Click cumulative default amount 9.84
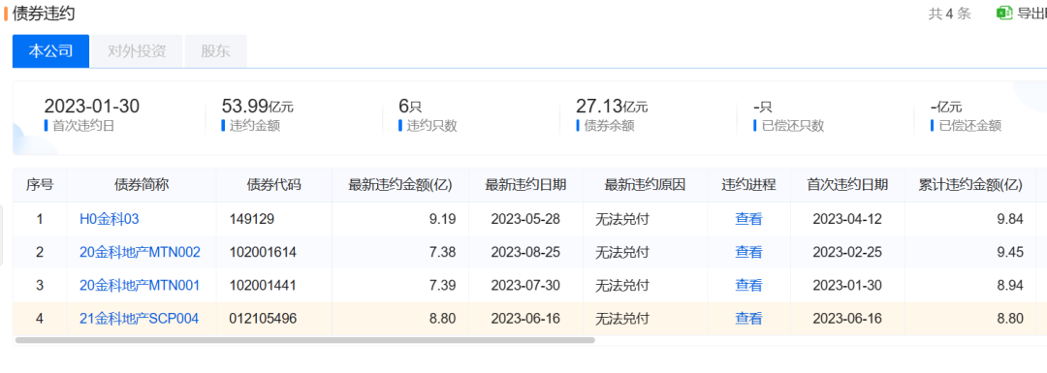Image resolution: width=1047 pixels, height=373 pixels. click(1010, 219)
